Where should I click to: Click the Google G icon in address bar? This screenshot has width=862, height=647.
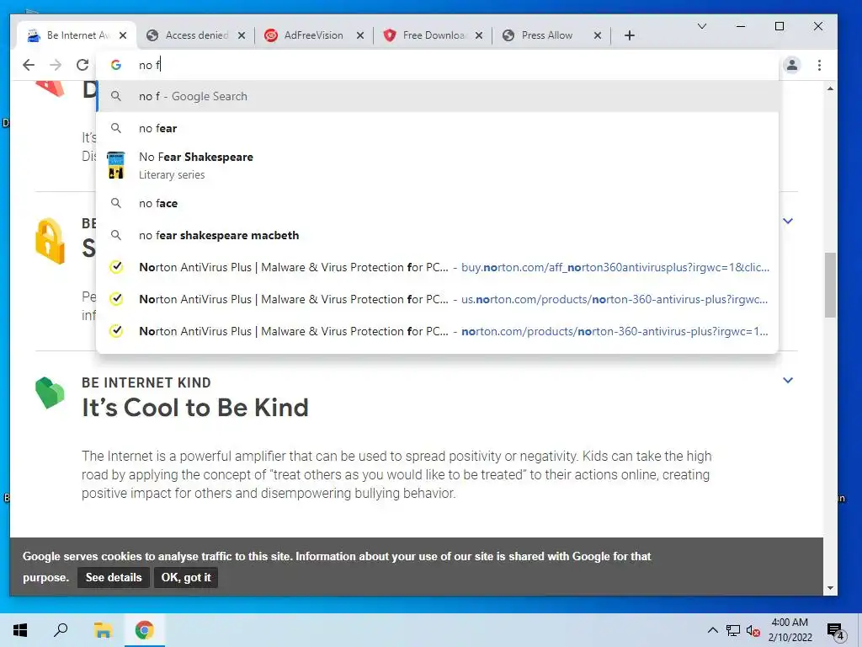(116, 65)
